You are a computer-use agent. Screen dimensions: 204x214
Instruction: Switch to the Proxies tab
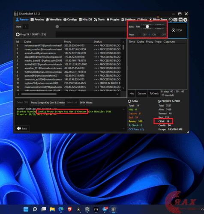(x=37, y=20)
